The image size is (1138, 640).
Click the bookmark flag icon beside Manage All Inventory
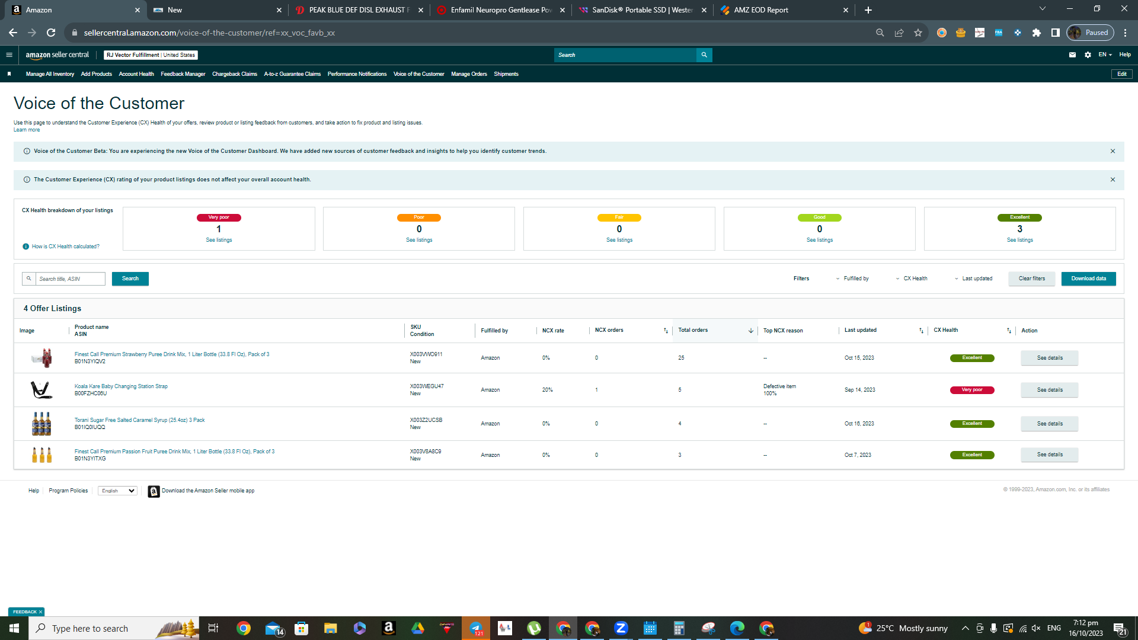click(9, 74)
